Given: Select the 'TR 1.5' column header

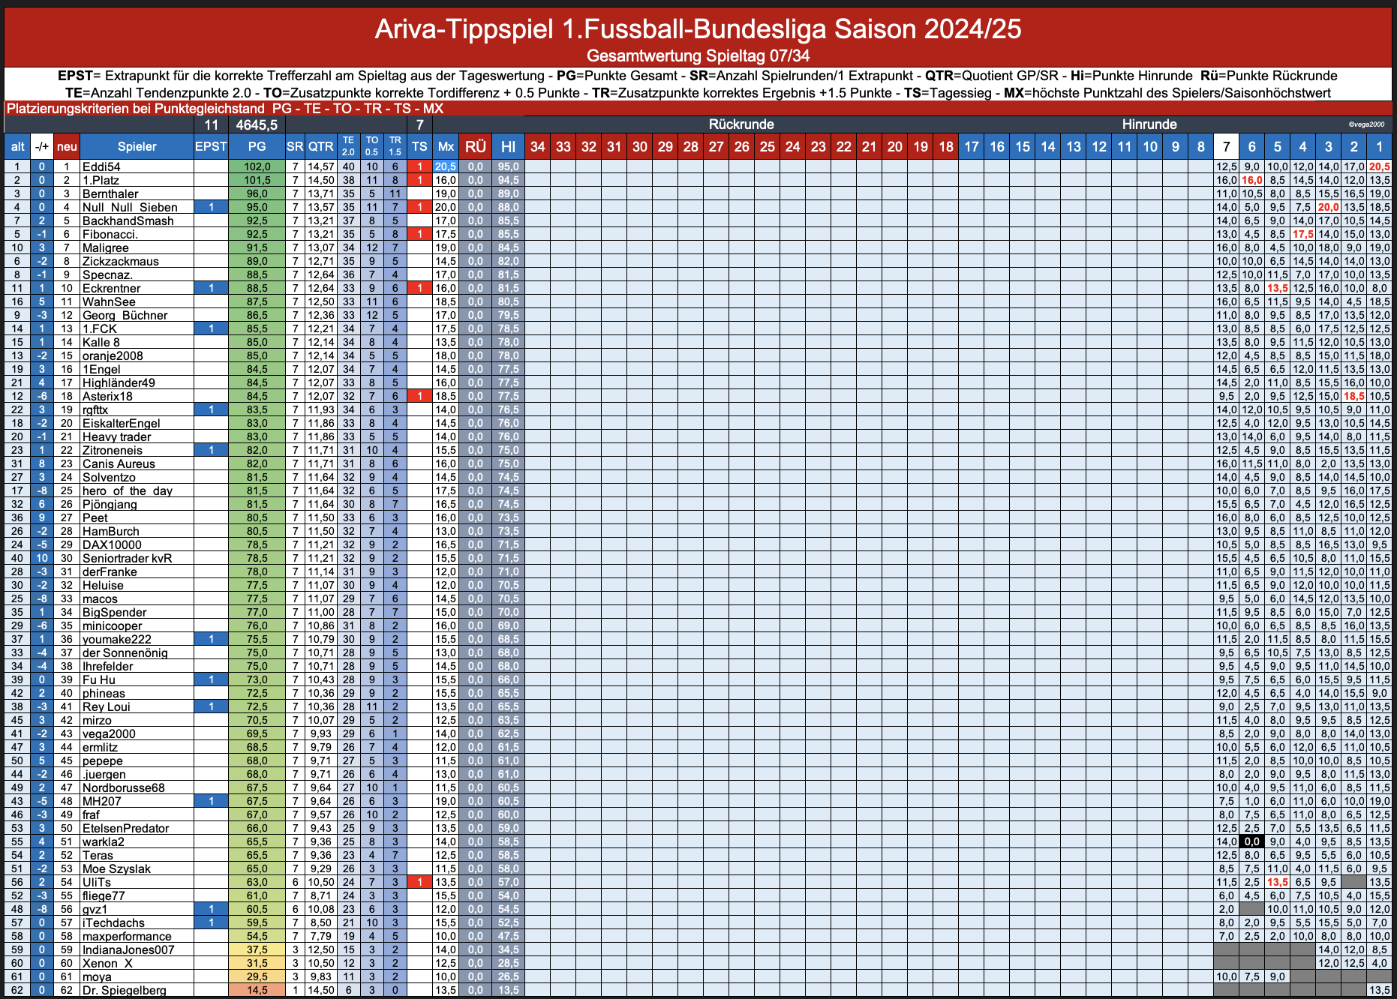Looking at the screenshot, I should [395, 146].
